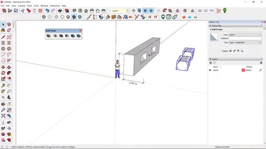
Task: Collapse the Entity Info panel
Action: 210,26
